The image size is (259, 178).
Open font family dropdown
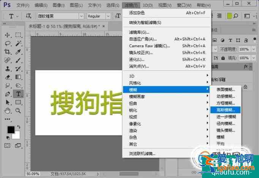(x=81, y=16)
